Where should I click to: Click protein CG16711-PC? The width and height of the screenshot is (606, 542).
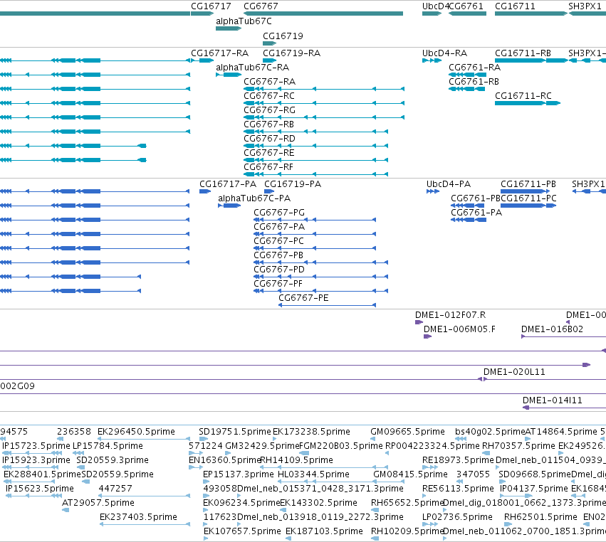pyautogui.click(x=528, y=206)
